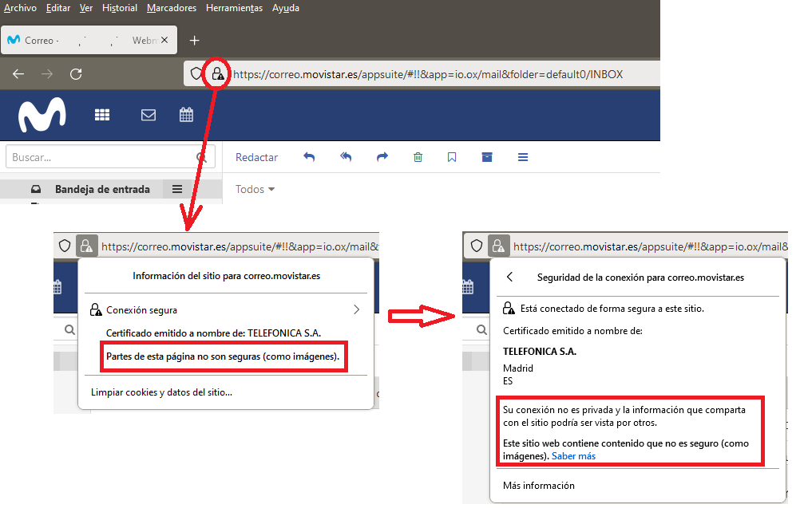Click the "Saber más" link
The image size is (796, 508).
(573, 455)
